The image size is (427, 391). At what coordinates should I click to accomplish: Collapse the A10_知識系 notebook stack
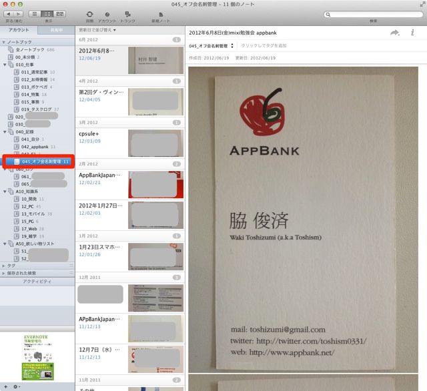pyautogui.click(x=5, y=191)
